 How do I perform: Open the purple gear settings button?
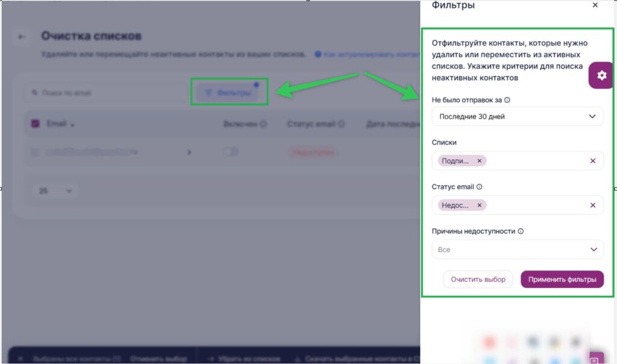[601, 75]
